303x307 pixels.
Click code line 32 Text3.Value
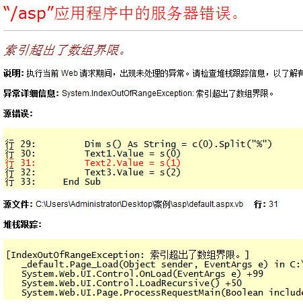[132, 173]
